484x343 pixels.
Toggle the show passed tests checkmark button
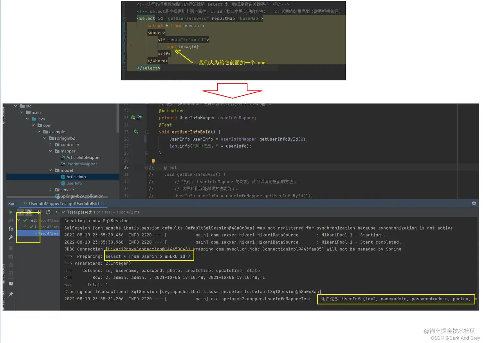[x=21, y=212]
